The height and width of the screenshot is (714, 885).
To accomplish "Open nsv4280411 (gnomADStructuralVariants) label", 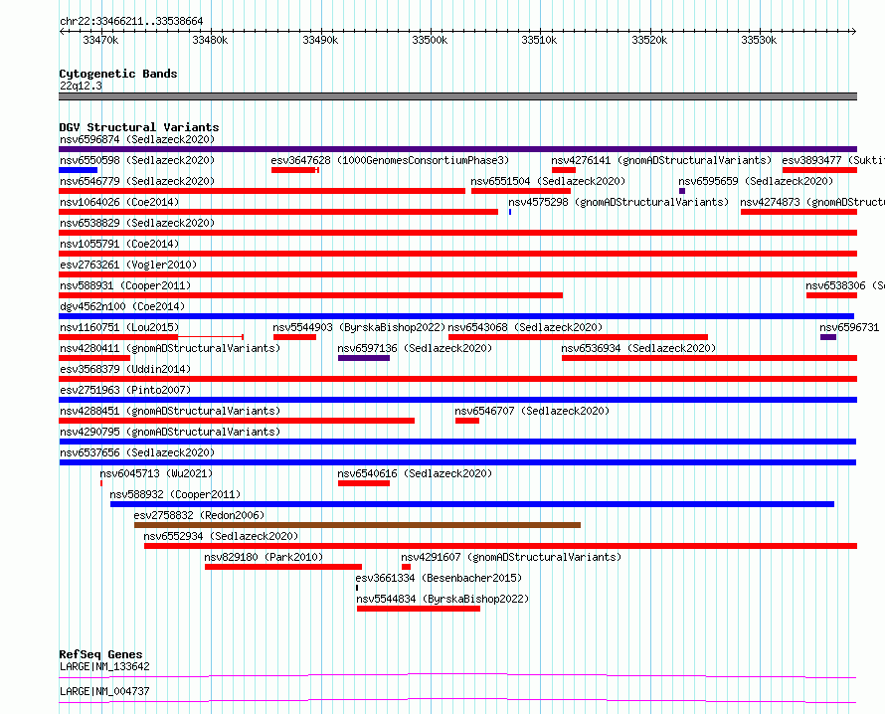I will coord(170,348).
